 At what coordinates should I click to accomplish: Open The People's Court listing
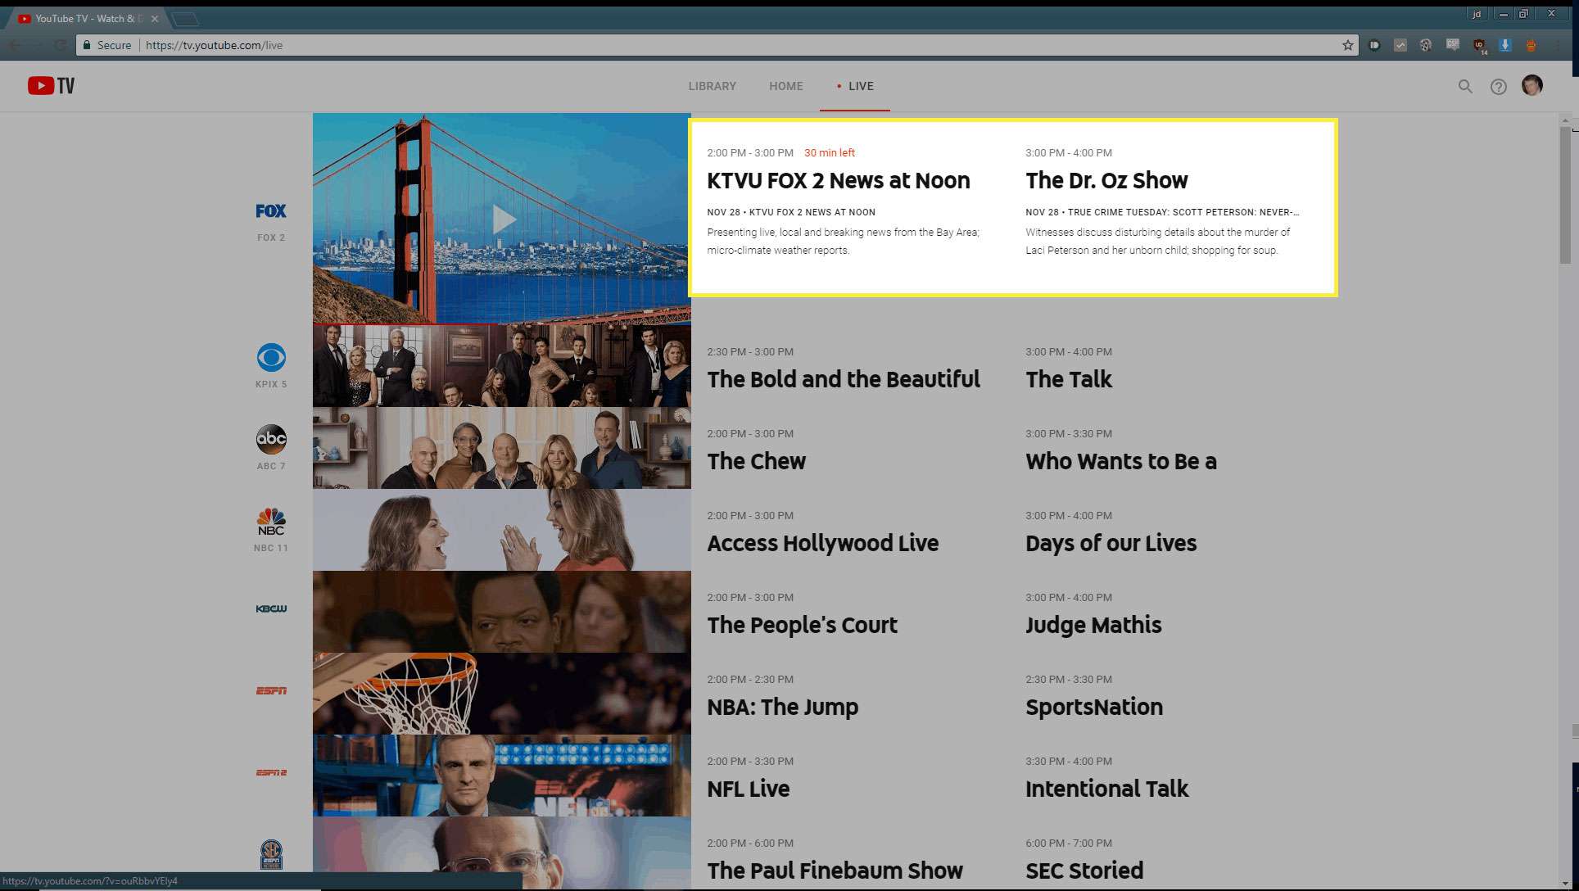[x=803, y=625]
